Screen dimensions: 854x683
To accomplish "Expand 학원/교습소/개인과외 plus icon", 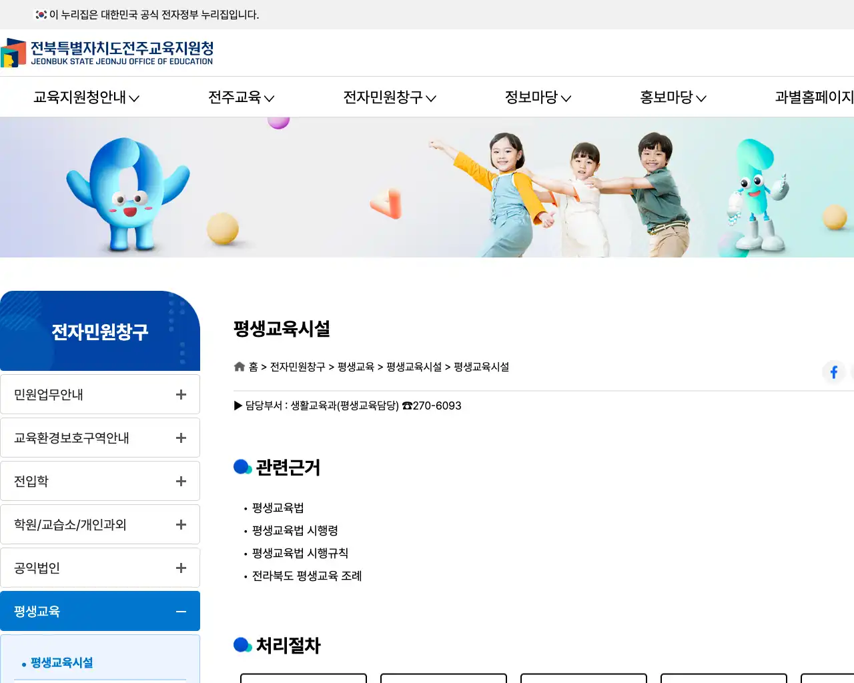I will (x=181, y=525).
